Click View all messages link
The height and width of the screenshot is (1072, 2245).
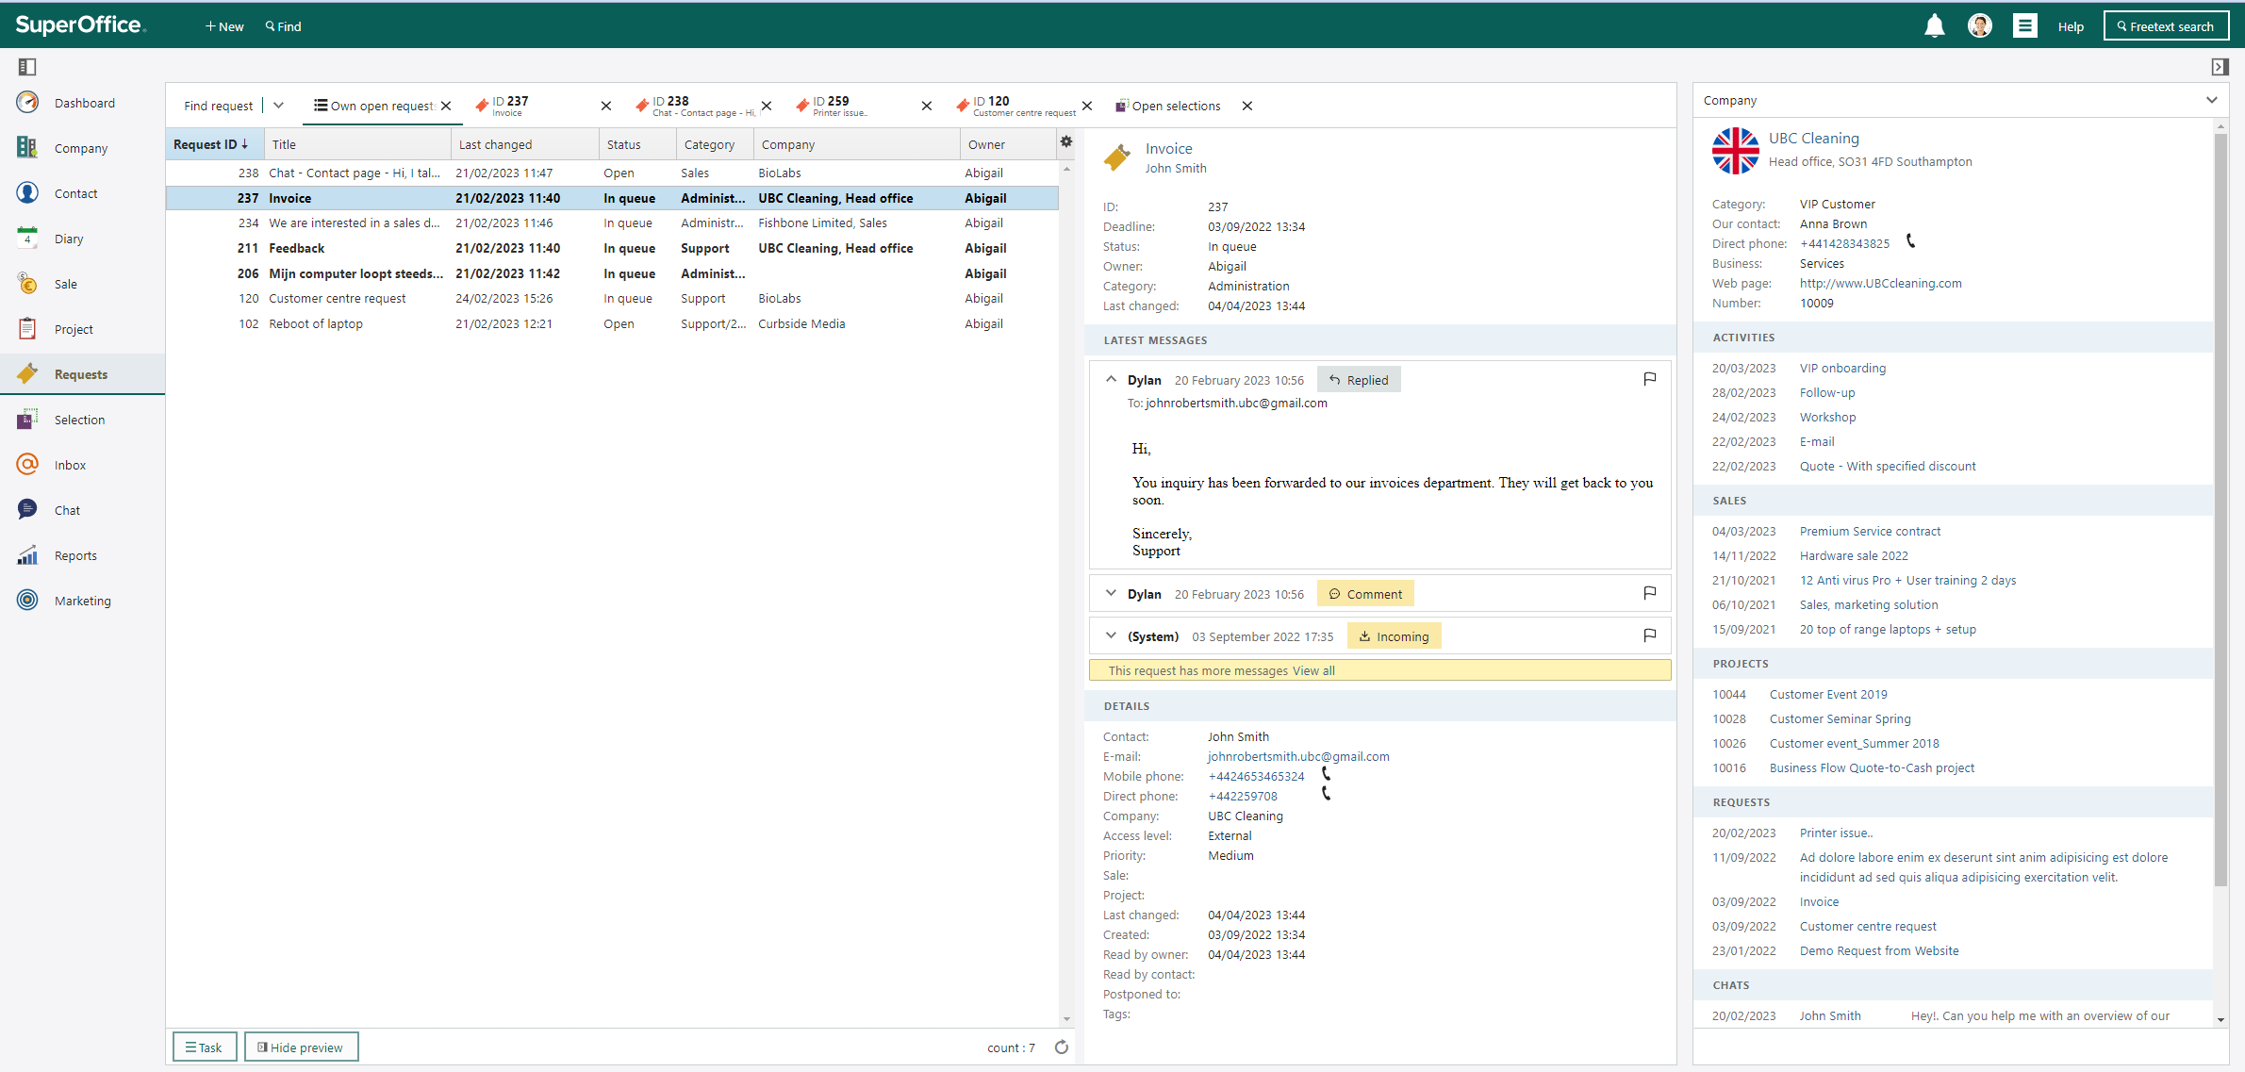(1313, 670)
